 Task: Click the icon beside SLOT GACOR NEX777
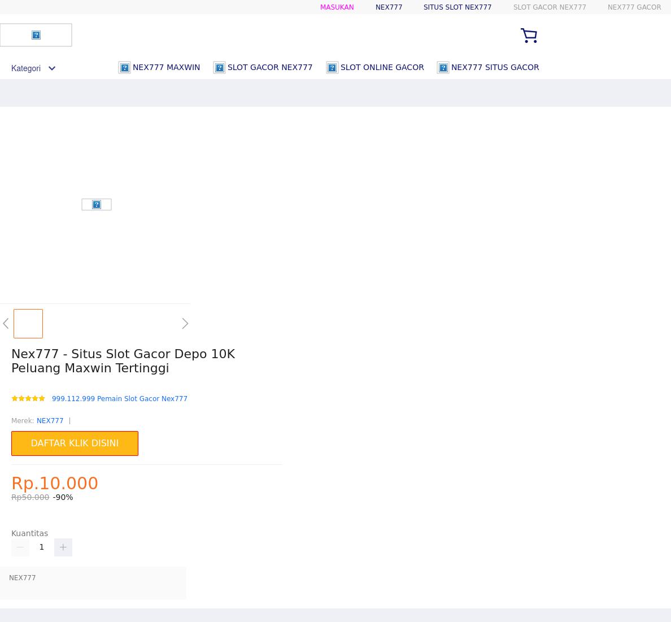tap(220, 68)
